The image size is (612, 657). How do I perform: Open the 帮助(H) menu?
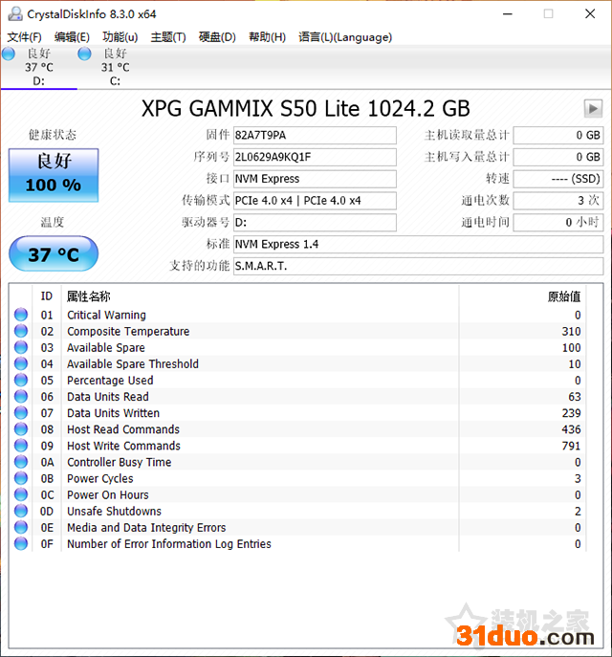267,37
